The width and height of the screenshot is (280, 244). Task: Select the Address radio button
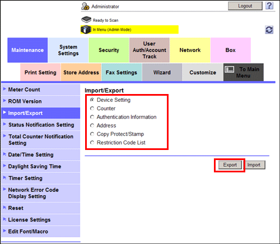[x=92, y=125]
